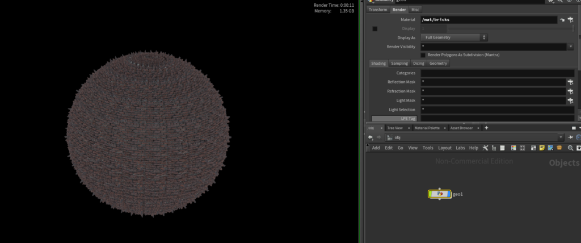Click the Light Selection field

(x=497, y=110)
